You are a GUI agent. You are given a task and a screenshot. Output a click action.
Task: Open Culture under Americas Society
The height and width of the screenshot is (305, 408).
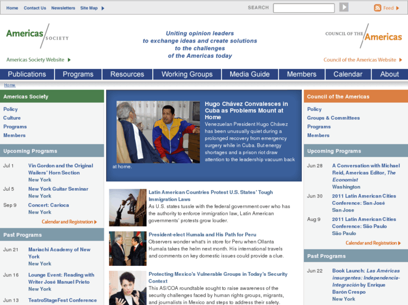click(x=12, y=118)
